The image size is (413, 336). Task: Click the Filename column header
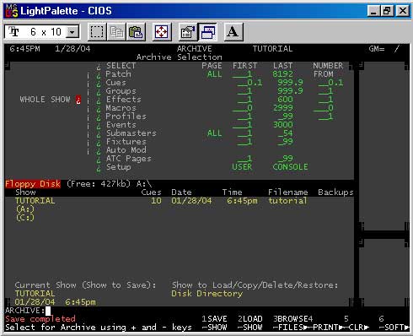288,192
